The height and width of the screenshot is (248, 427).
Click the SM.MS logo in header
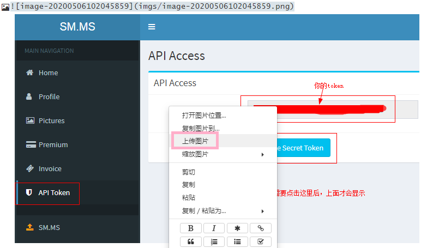[x=77, y=27]
